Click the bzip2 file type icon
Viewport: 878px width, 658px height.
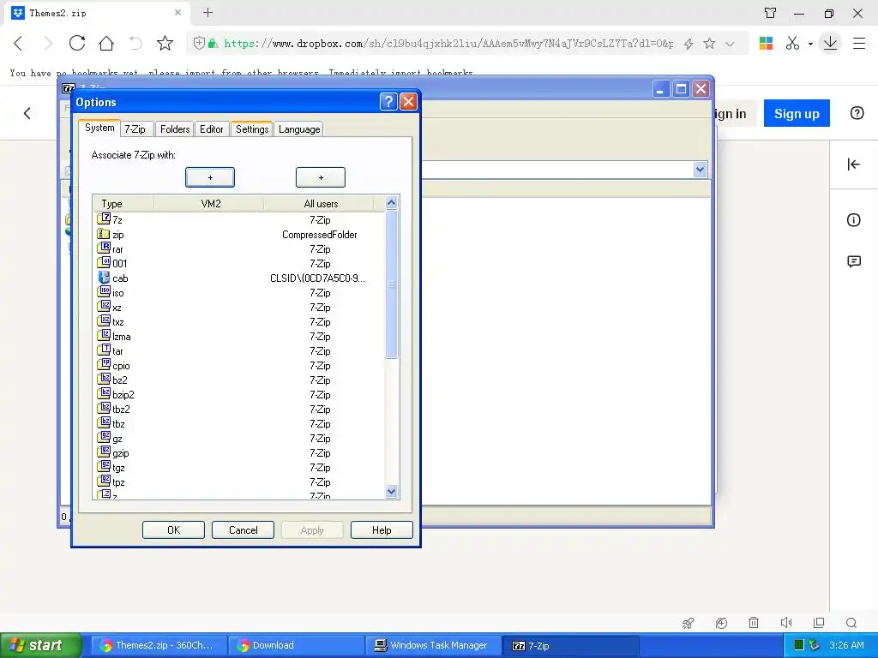[x=104, y=394]
